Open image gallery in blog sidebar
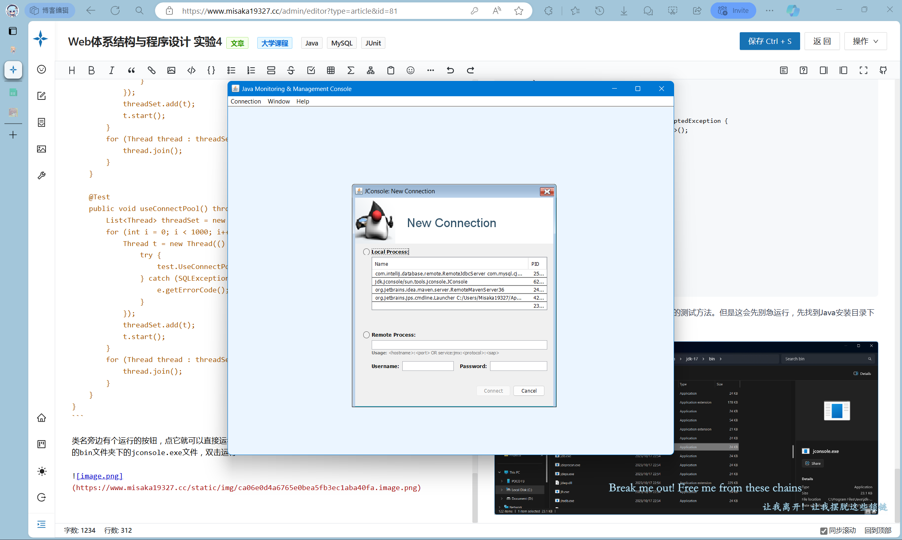 coord(41,149)
